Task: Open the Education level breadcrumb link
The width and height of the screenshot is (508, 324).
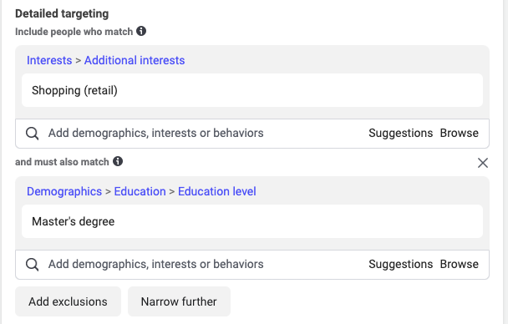Action: coord(217,191)
